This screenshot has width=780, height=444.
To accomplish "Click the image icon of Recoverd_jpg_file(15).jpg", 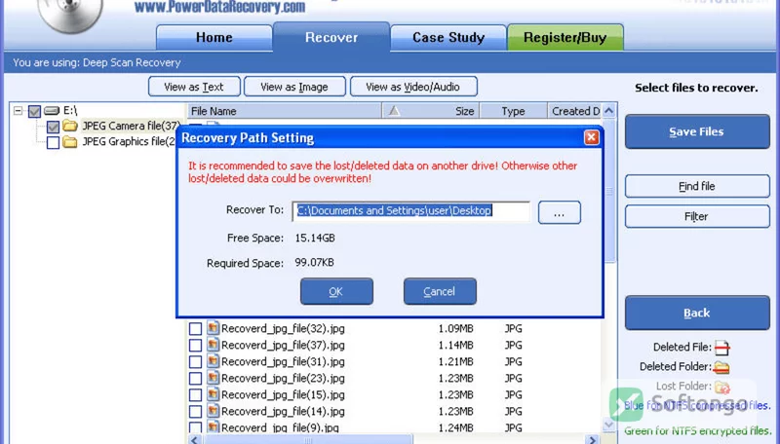I will point(213,393).
